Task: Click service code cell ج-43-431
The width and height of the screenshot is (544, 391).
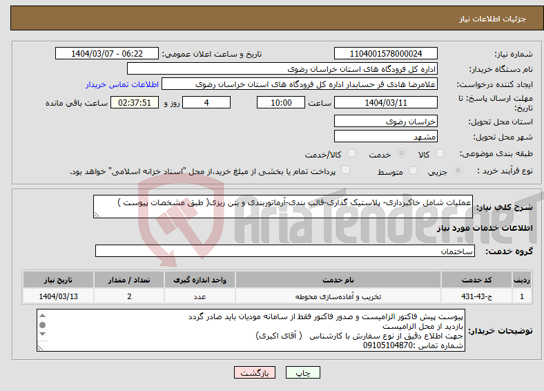Action: pos(477,296)
